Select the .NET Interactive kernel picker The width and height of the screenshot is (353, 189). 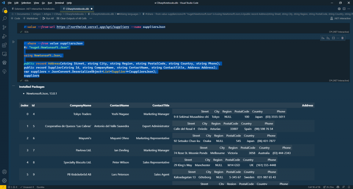coord(340,19)
